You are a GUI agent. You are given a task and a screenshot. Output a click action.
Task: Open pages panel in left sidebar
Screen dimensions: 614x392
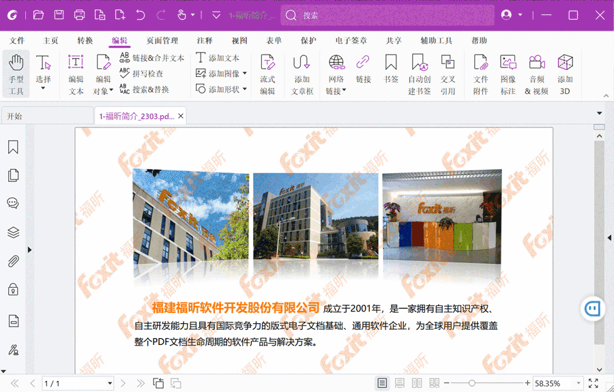pyautogui.click(x=14, y=175)
